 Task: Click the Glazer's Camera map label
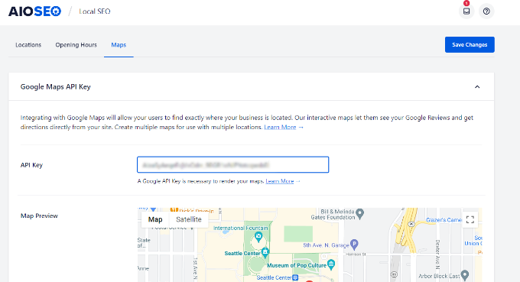pos(444,219)
